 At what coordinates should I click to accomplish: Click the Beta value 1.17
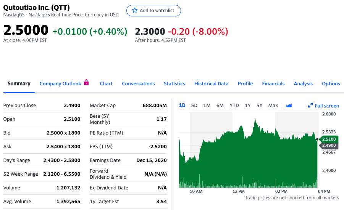point(162,119)
